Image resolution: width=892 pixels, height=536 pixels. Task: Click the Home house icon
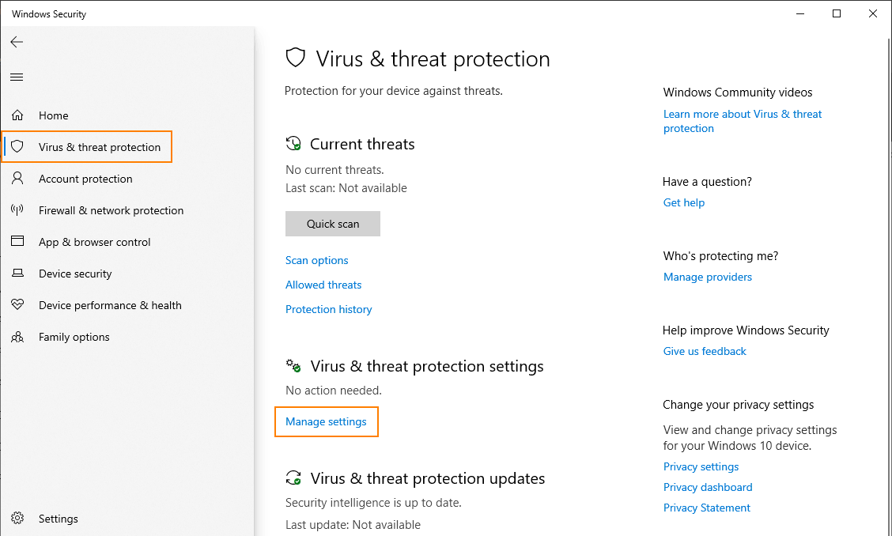(x=17, y=115)
